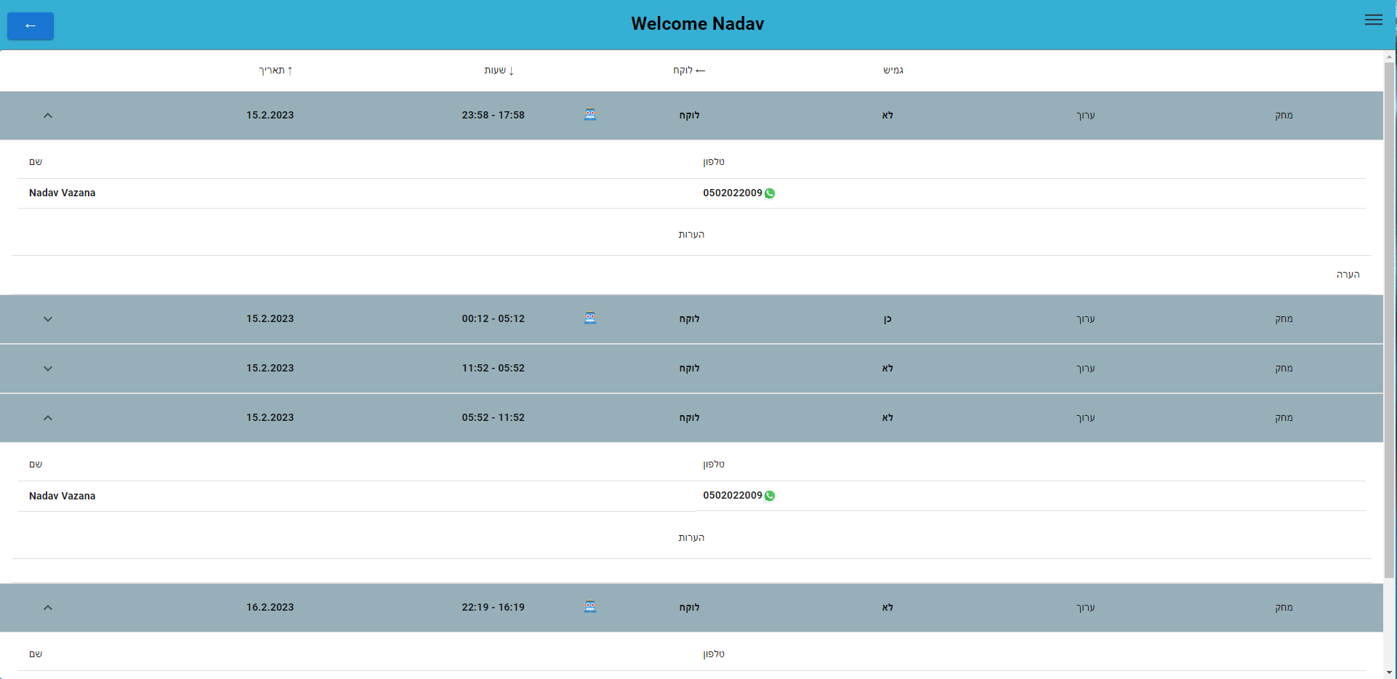Click the כן value in the 00:12 - 05:12 row
The height and width of the screenshot is (679, 1397).
point(887,318)
